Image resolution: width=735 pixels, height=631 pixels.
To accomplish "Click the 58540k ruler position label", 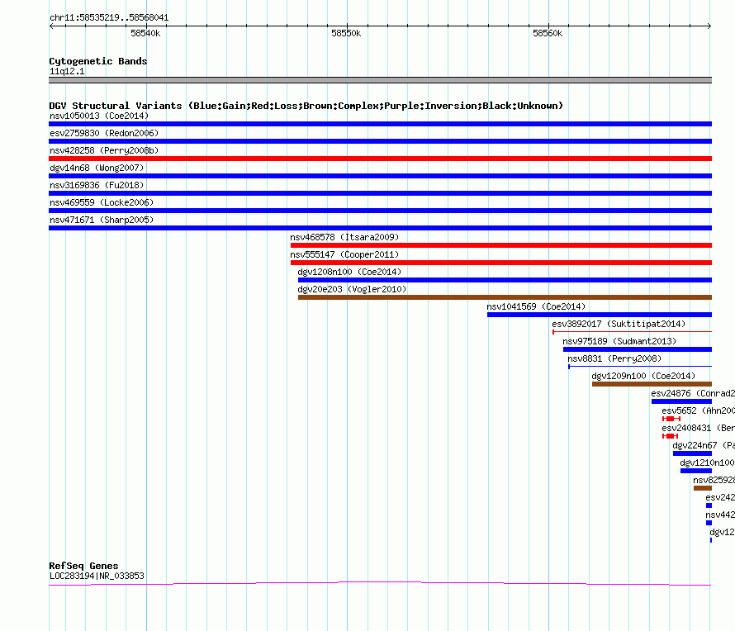I will pyautogui.click(x=145, y=33).
